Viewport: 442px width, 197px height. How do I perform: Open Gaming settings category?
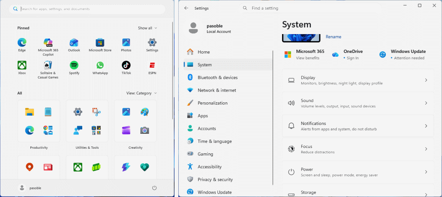click(x=228, y=154)
